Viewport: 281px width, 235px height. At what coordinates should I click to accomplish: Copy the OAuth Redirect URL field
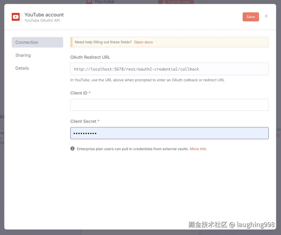tap(169, 69)
